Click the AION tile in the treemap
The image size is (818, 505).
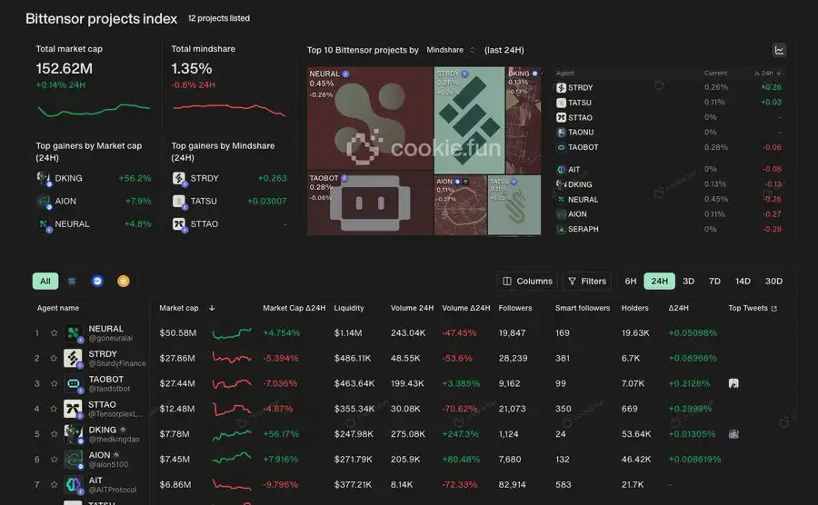click(x=460, y=205)
